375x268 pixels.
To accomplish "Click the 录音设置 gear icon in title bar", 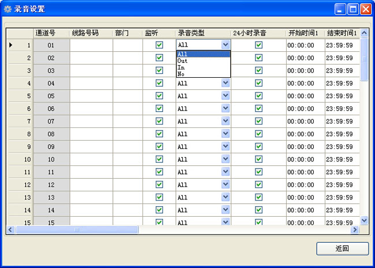I will pos(7,9).
